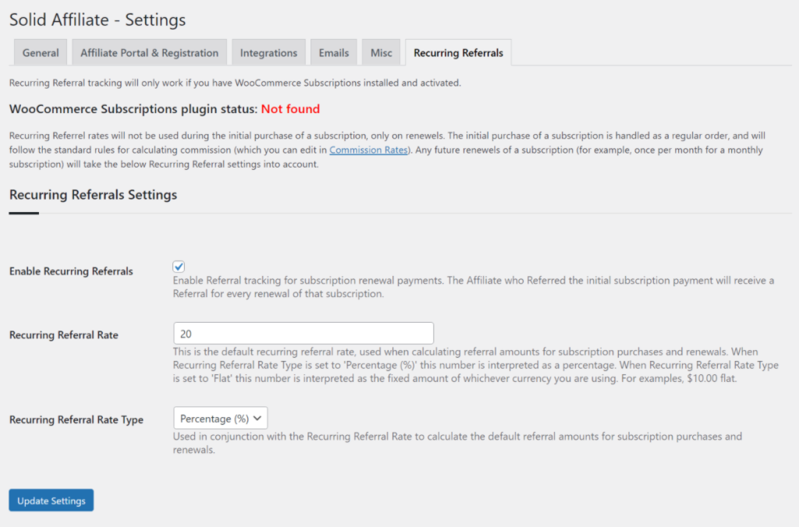This screenshot has height=527, width=799.
Task: Select the Misc tab
Action: pos(381,52)
